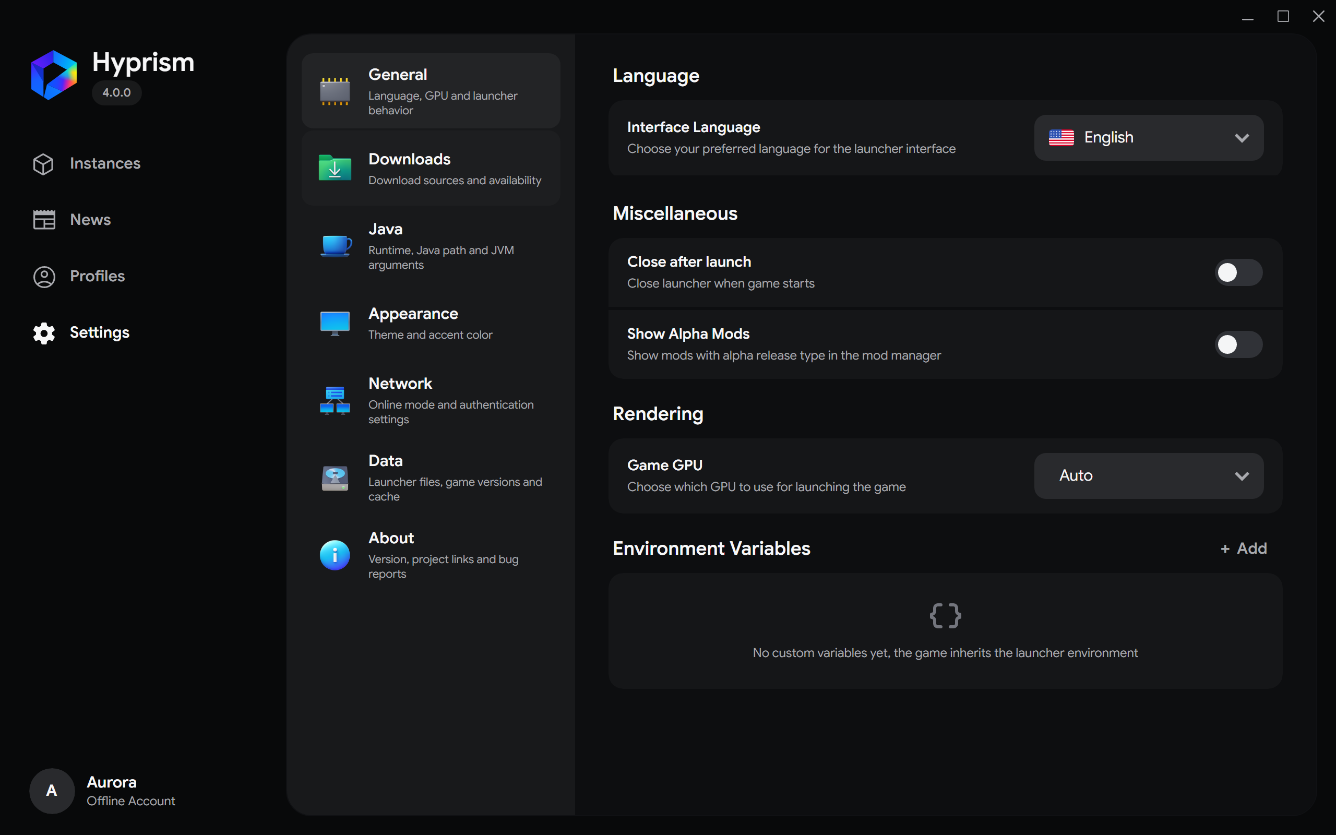
Task: Click the 4.0.0 version badge
Action: click(116, 93)
